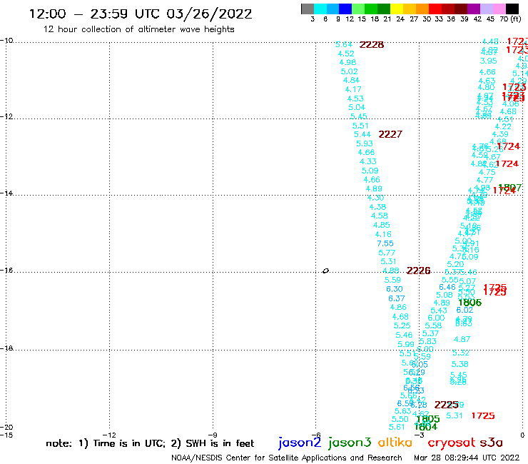Click the gray 3 ft legend swatch
The image size is (528, 464).
pyautogui.click(x=308, y=9)
